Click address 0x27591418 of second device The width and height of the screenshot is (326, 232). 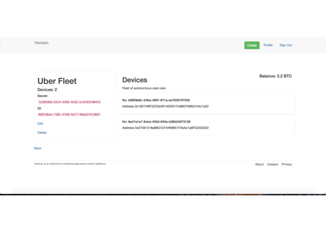tap(165, 128)
